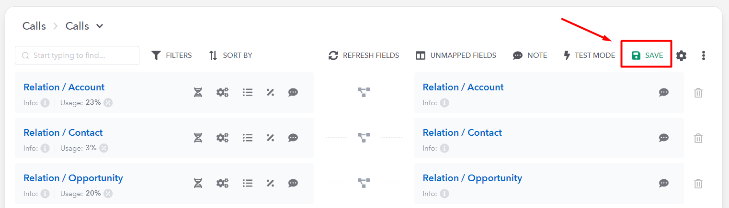This screenshot has width=729, height=208.
Task: Expand the Calls breadcrumb dropdown chevron
Action: click(100, 26)
